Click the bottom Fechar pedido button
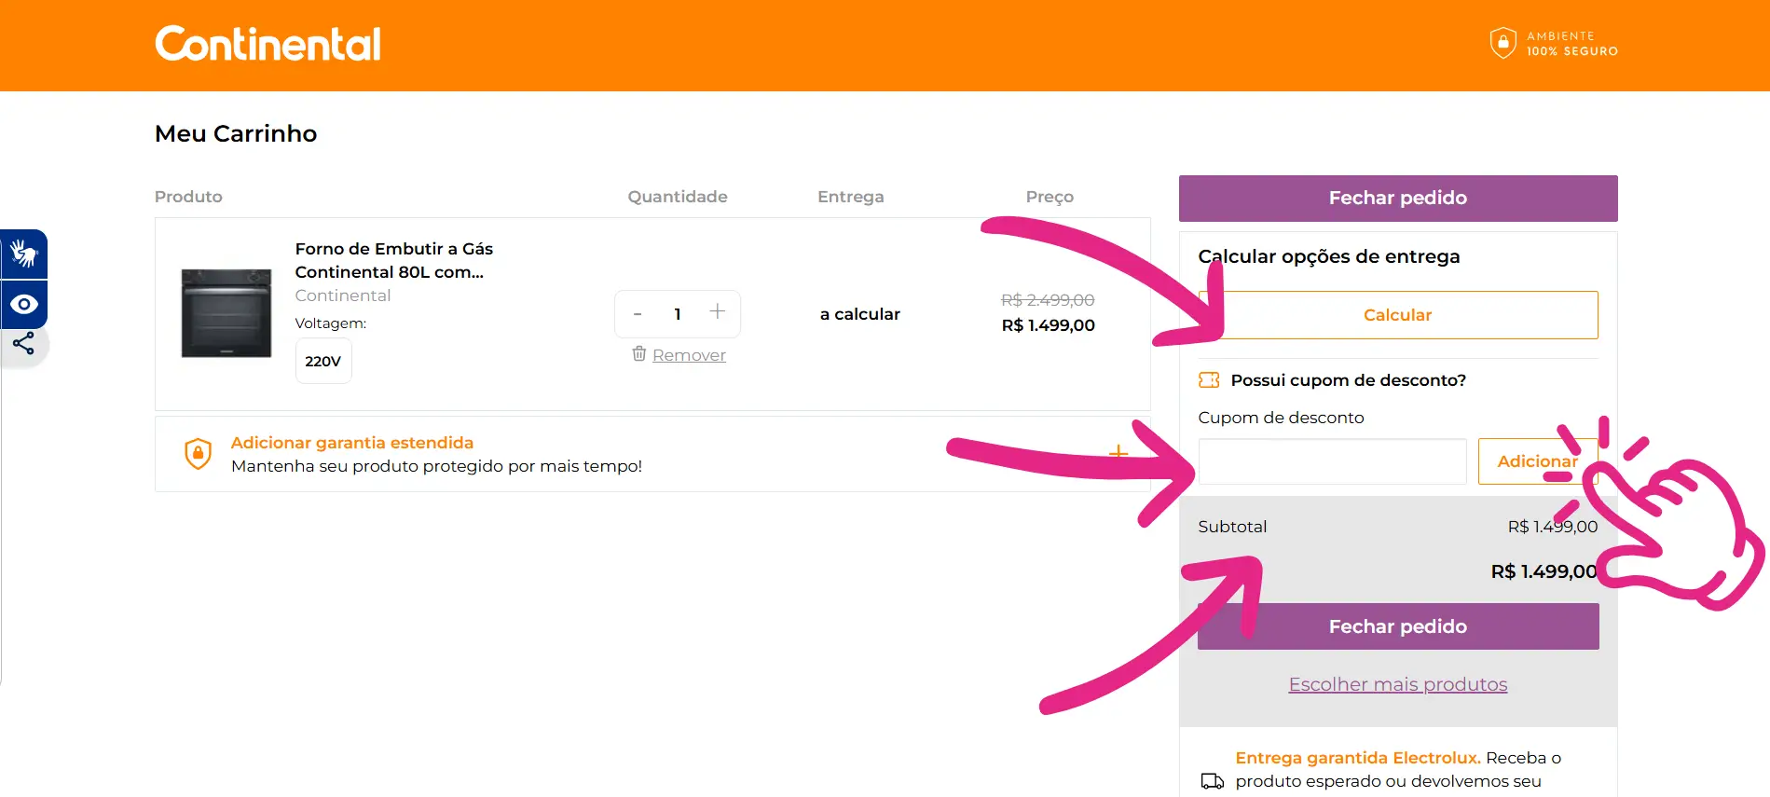The width and height of the screenshot is (1770, 797). [1398, 626]
